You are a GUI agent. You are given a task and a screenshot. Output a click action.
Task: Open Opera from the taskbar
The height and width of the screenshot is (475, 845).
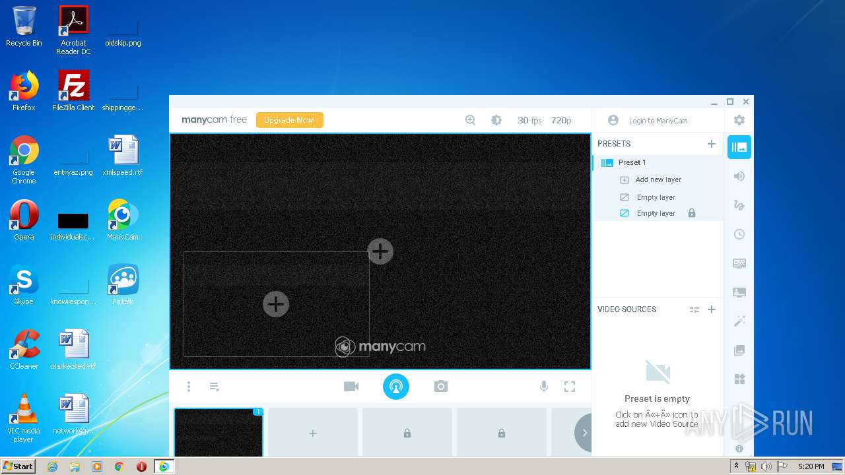point(141,466)
